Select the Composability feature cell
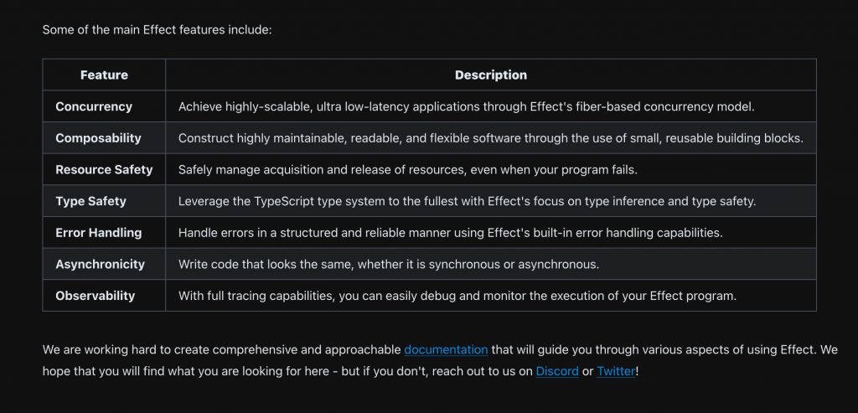Viewport: 858px width, 413px height. click(x=98, y=138)
